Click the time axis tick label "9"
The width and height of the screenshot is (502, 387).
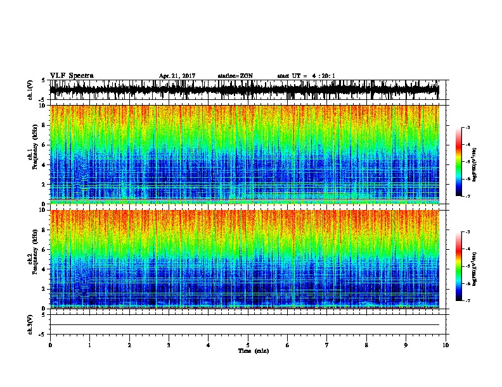coord(406,345)
